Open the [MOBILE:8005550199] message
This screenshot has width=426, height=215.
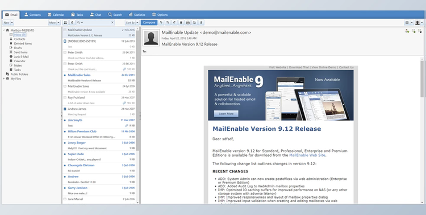(x=99, y=44)
